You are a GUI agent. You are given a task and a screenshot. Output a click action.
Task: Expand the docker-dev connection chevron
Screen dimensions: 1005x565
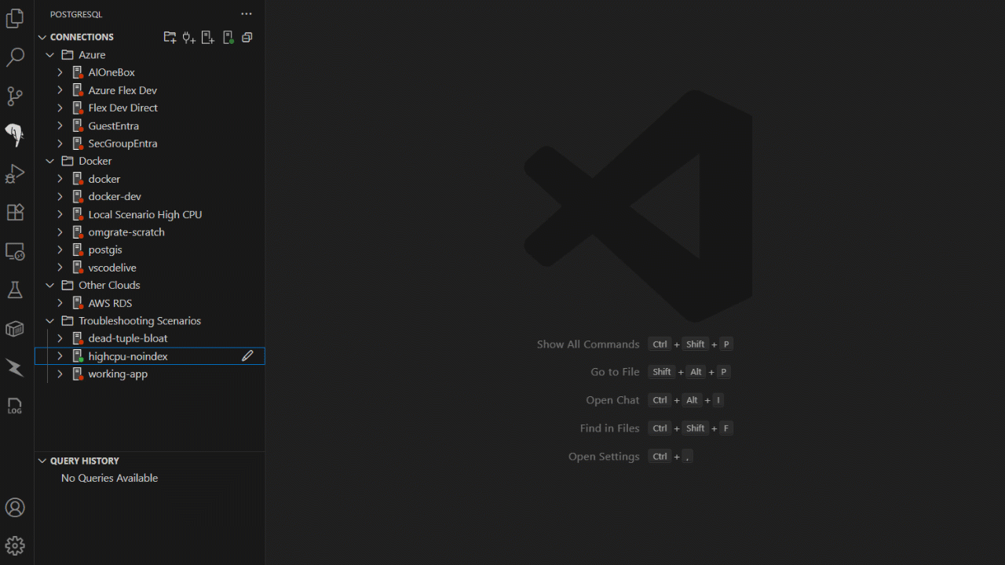point(60,196)
